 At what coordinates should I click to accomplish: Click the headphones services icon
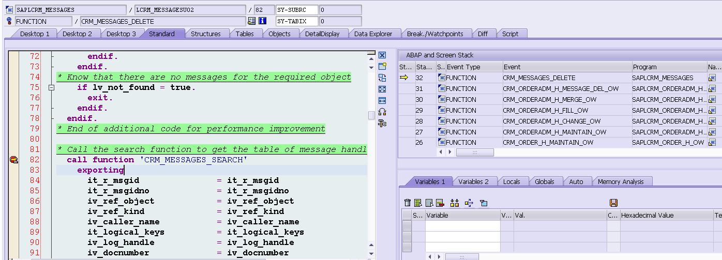pos(382,112)
